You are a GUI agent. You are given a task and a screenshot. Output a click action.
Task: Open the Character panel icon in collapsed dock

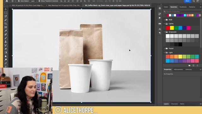pos(160,29)
